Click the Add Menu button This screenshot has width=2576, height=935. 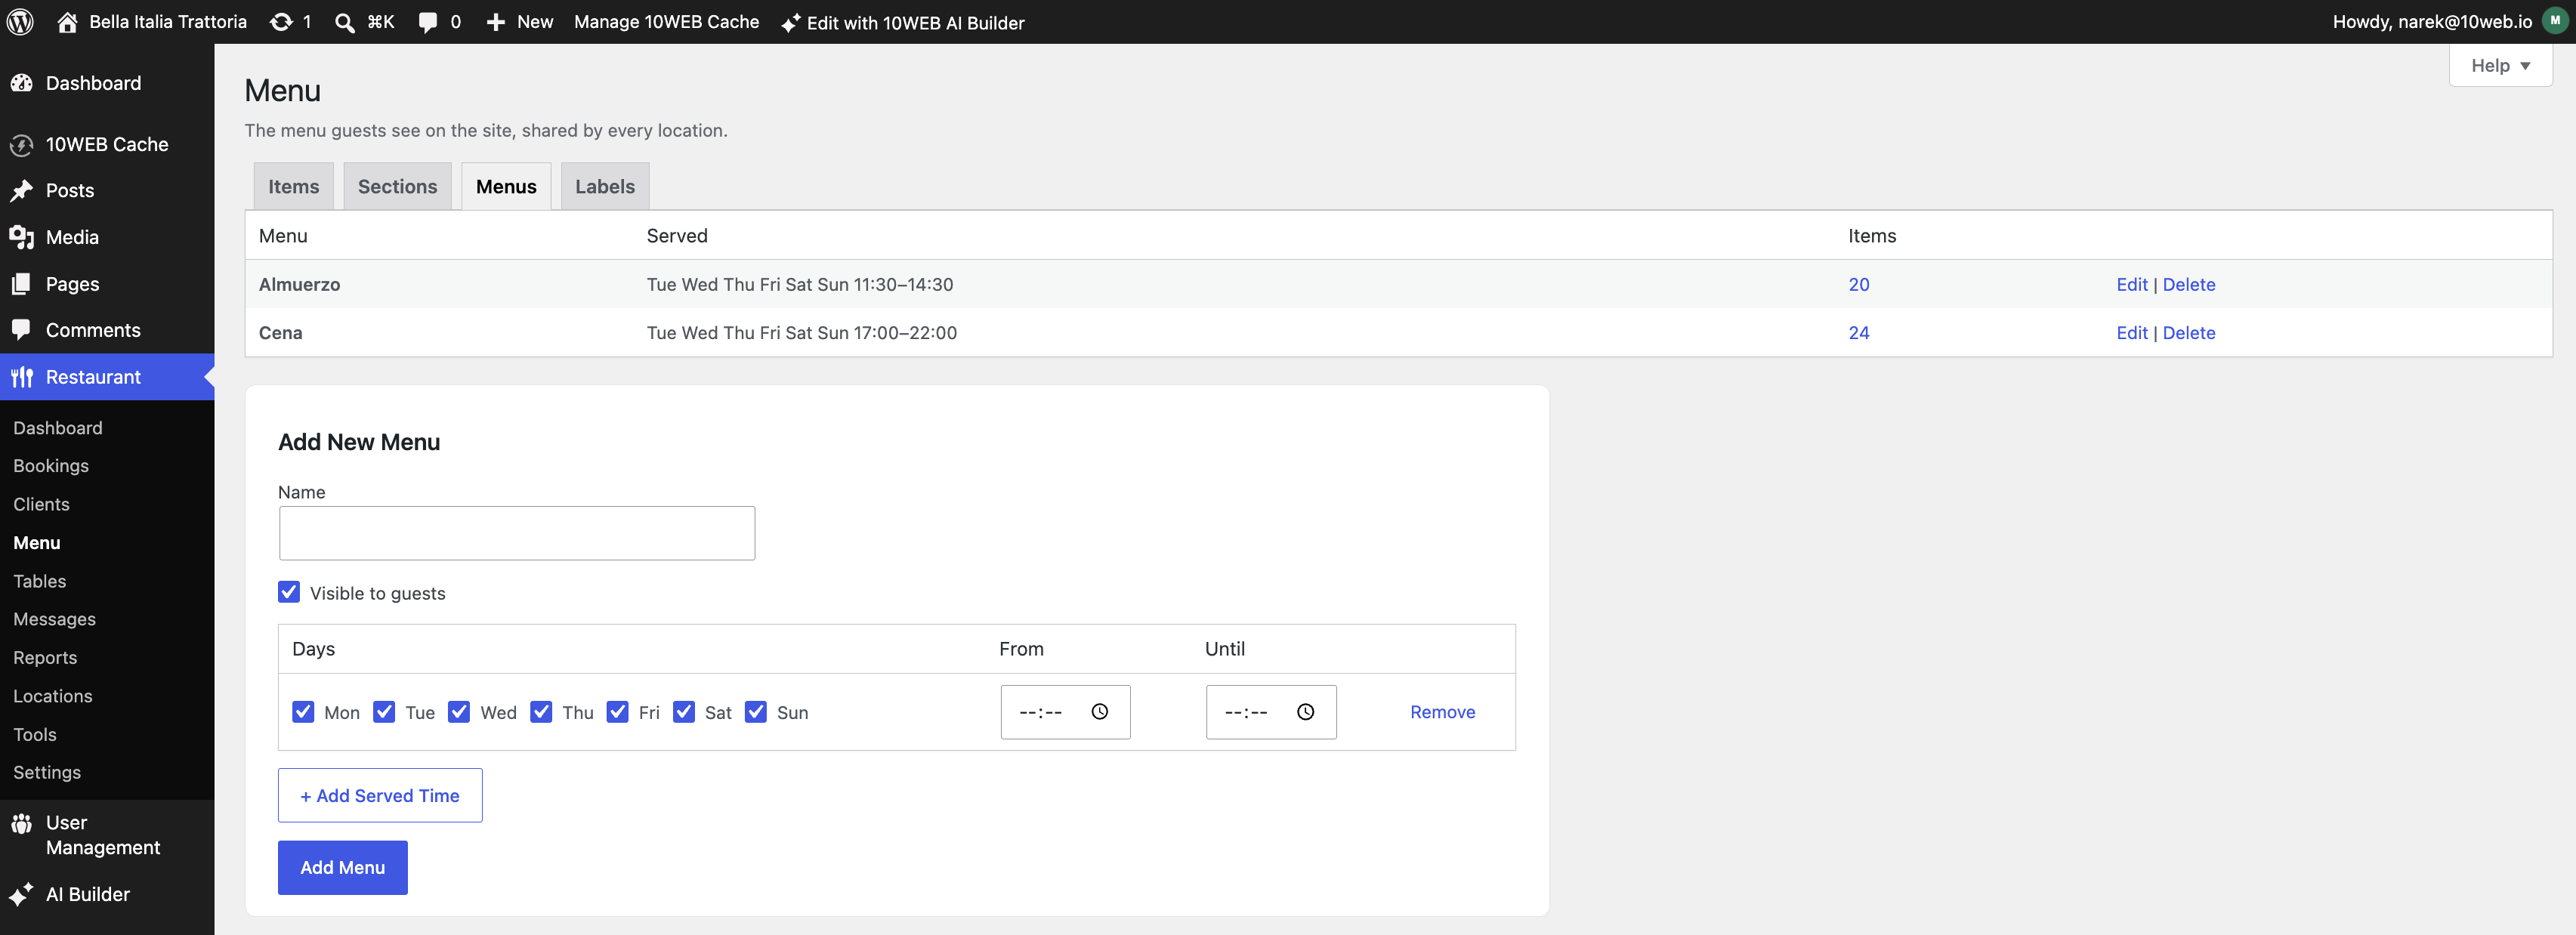[342, 867]
